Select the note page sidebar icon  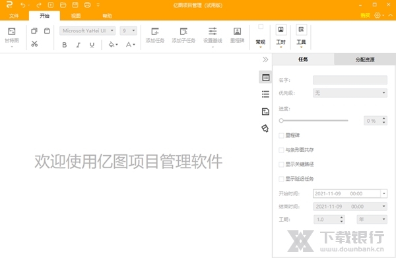(x=265, y=112)
